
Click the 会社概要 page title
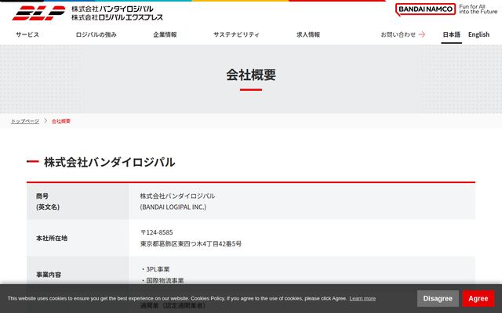[251, 75]
